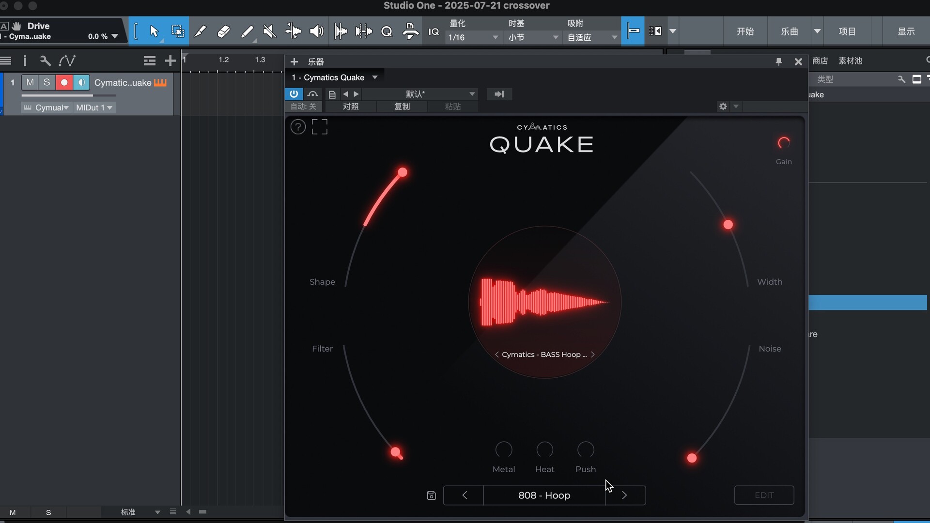The width and height of the screenshot is (930, 523).
Task: Solo track Cymatic..uake
Action: (46, 82)
